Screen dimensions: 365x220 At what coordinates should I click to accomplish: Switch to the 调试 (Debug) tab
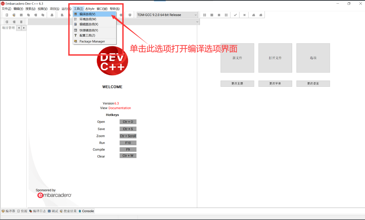[x=54, y=211]
